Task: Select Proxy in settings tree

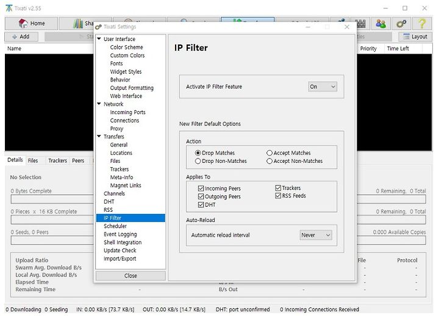Action: (116, 129)
